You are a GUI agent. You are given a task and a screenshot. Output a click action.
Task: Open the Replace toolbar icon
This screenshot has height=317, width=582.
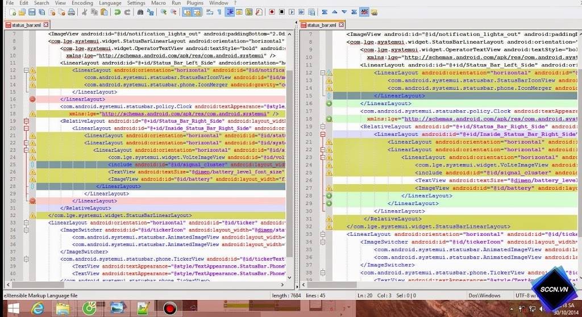coord(150,12)
